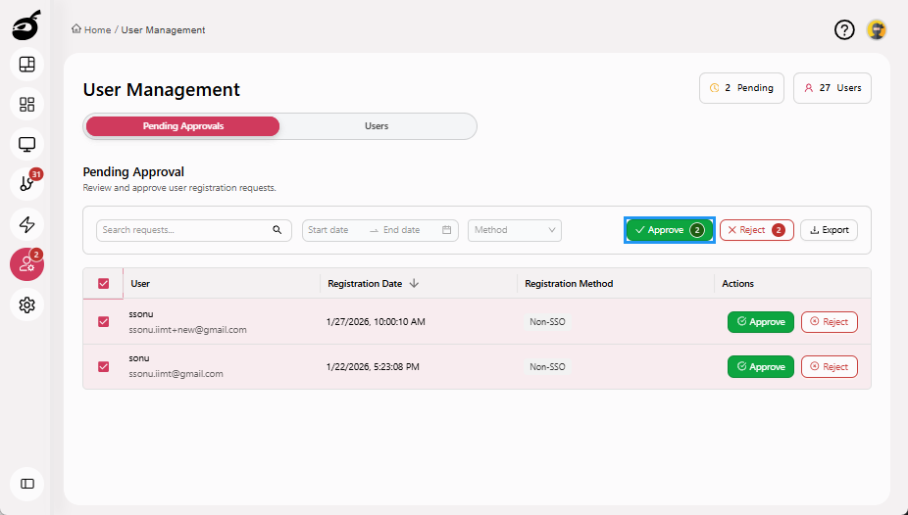Click date 1/27/2026, 10:00:10 AM
This screenshot has width=908, height=515.
pos(376,322)
